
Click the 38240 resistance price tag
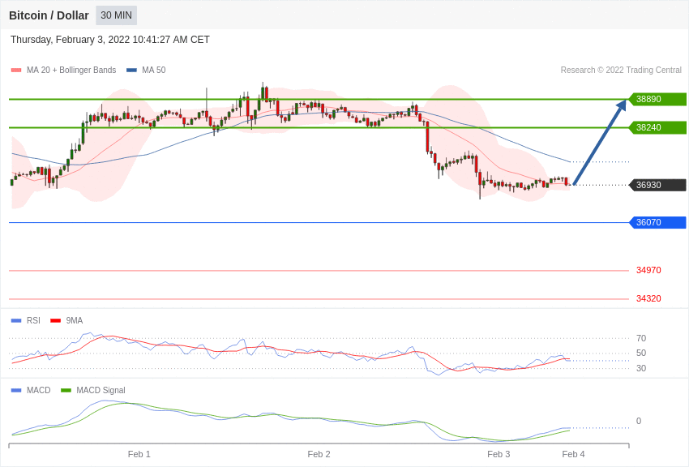tap(657, 128)
